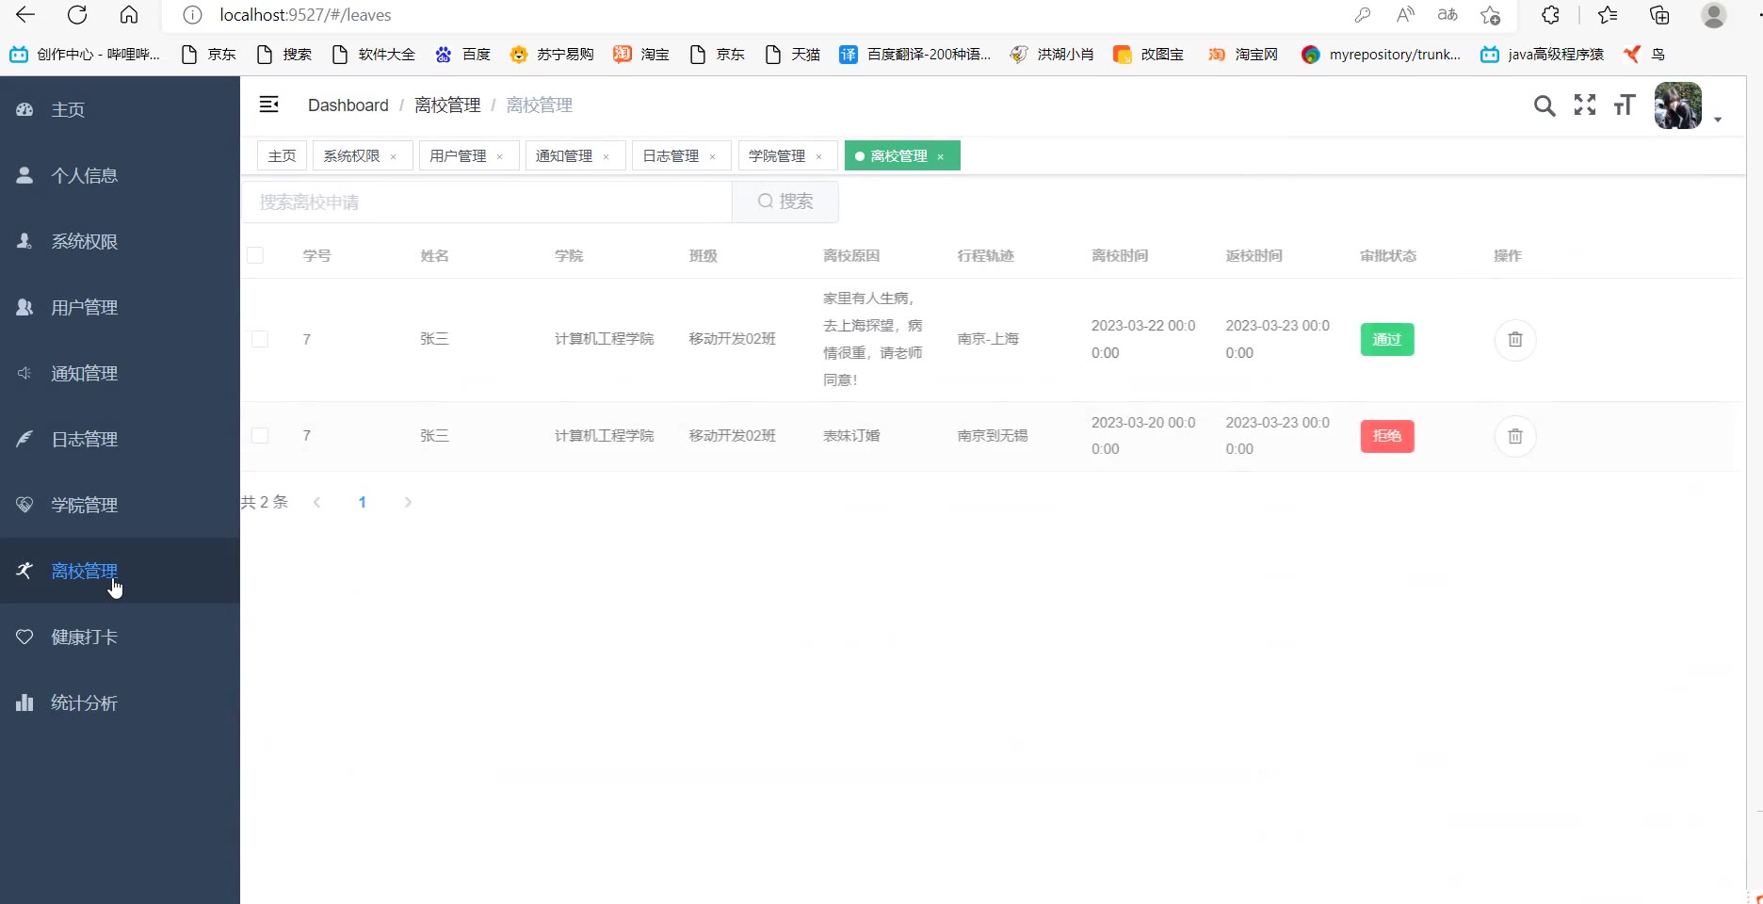Close the 通知管理 tag tab
Viewport: 1763px width, 904px height.
[x=607, y=156]
